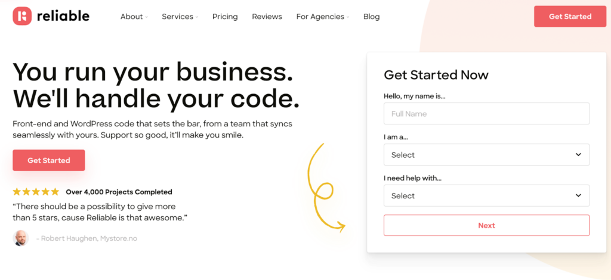Viewport: 611px width, 280px height.
Task: Open the 'I need help with...' select box
Action: point(486,195)
